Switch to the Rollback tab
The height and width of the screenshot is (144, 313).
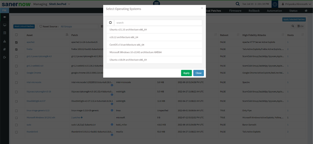(x=254, y=11)
